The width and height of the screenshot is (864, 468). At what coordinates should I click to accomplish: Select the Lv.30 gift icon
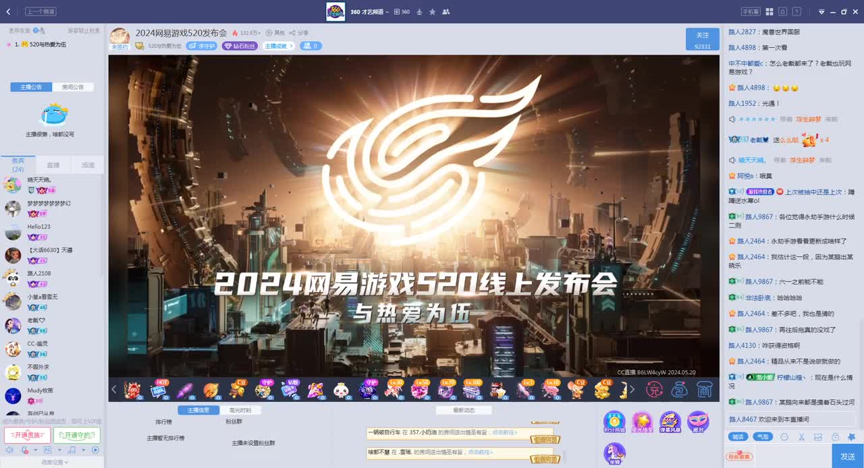click(394, 389)
